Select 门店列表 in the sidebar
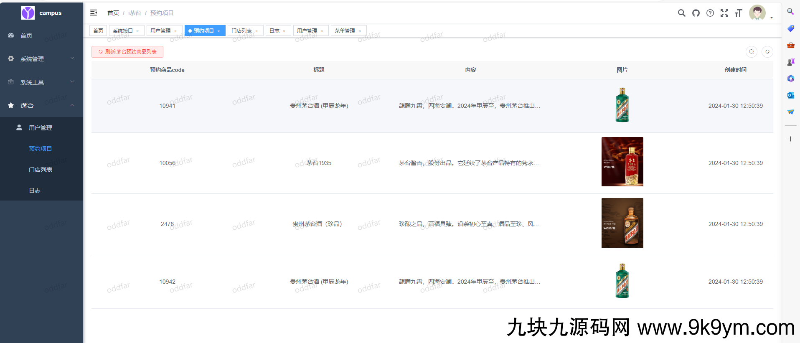The height and width of the screenshot is (343, 800). 41,170
